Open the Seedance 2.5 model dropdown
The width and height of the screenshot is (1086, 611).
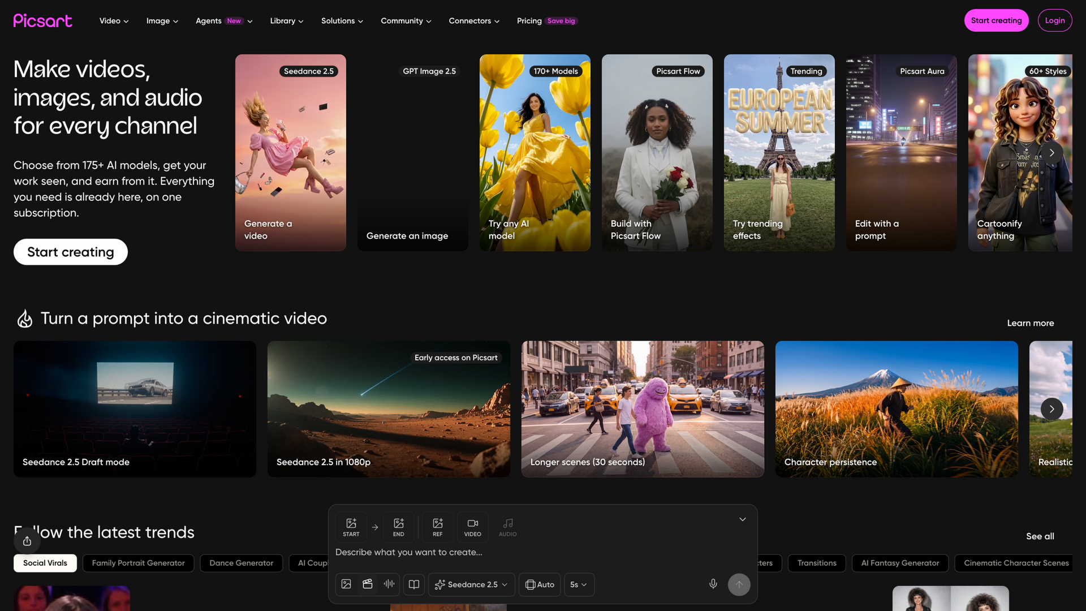click(472, 584)
